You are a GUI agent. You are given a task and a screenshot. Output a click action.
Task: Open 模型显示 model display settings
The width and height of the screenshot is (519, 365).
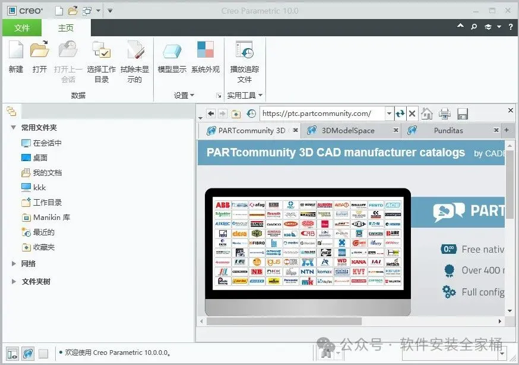[x=172, y=57]
